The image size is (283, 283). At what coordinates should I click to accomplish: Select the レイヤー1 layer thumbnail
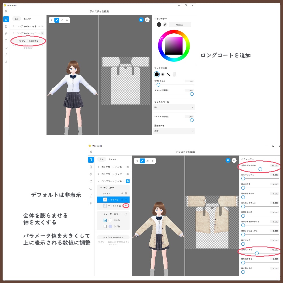point(105,199)
